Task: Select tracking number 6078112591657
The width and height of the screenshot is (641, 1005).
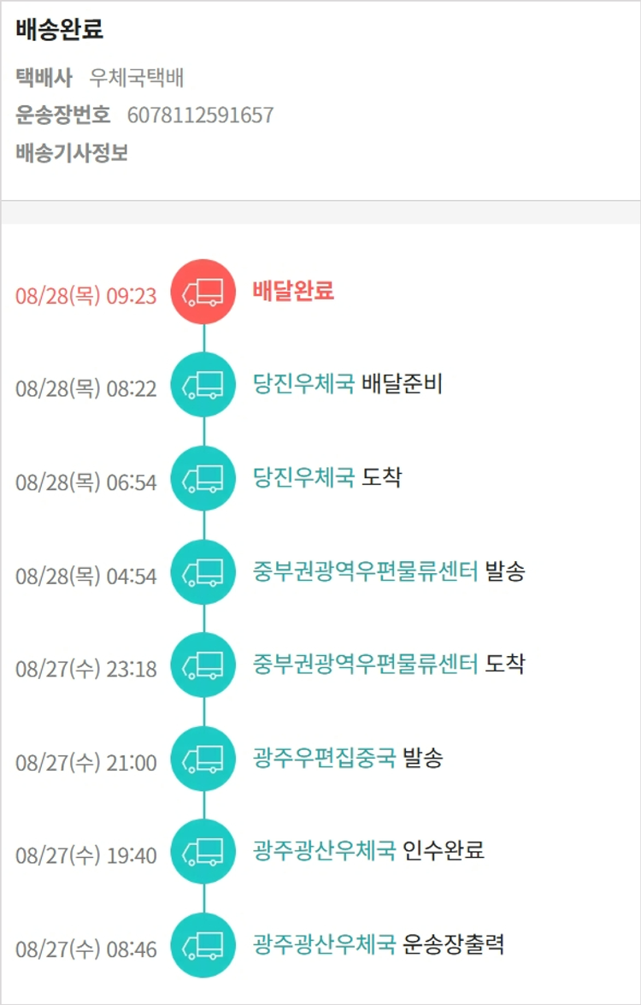Action: pos(200,115)
